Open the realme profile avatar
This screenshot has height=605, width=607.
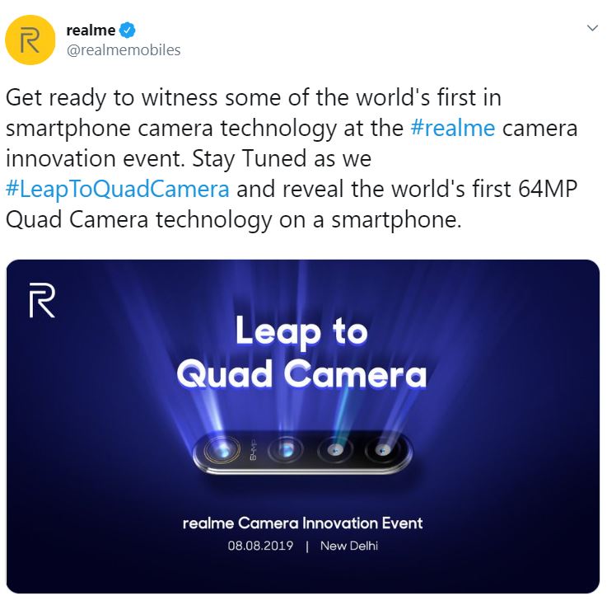coord(30,40)
